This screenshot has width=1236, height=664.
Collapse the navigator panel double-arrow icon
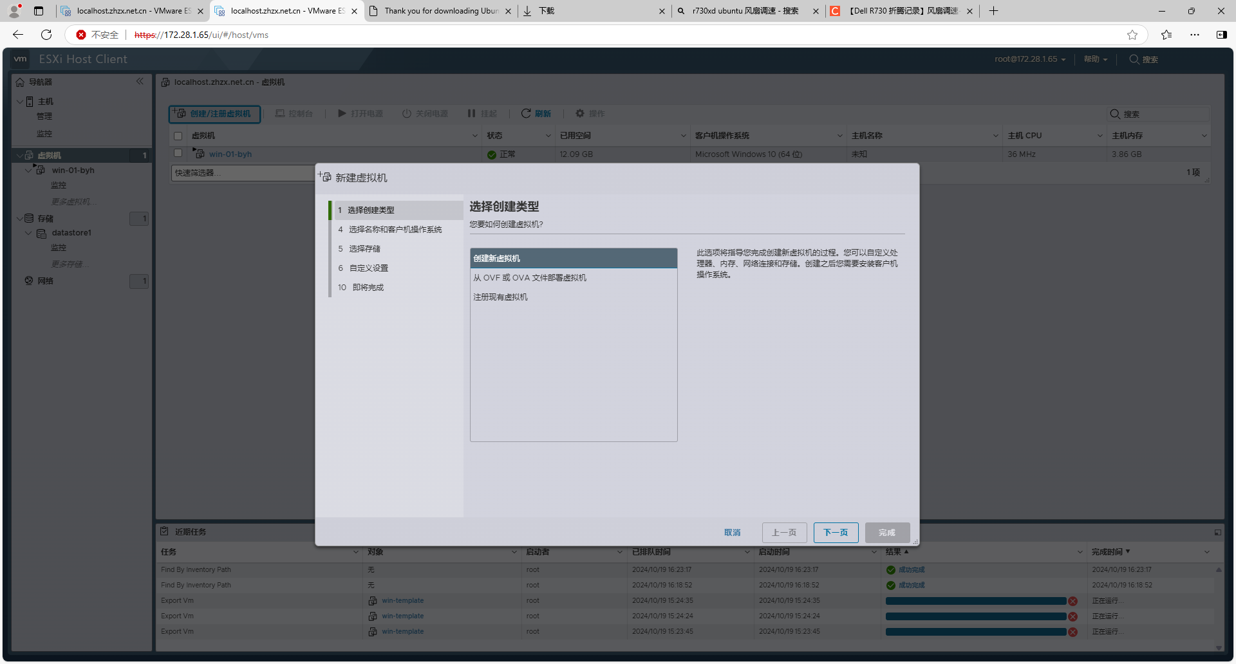coord(140,82)
